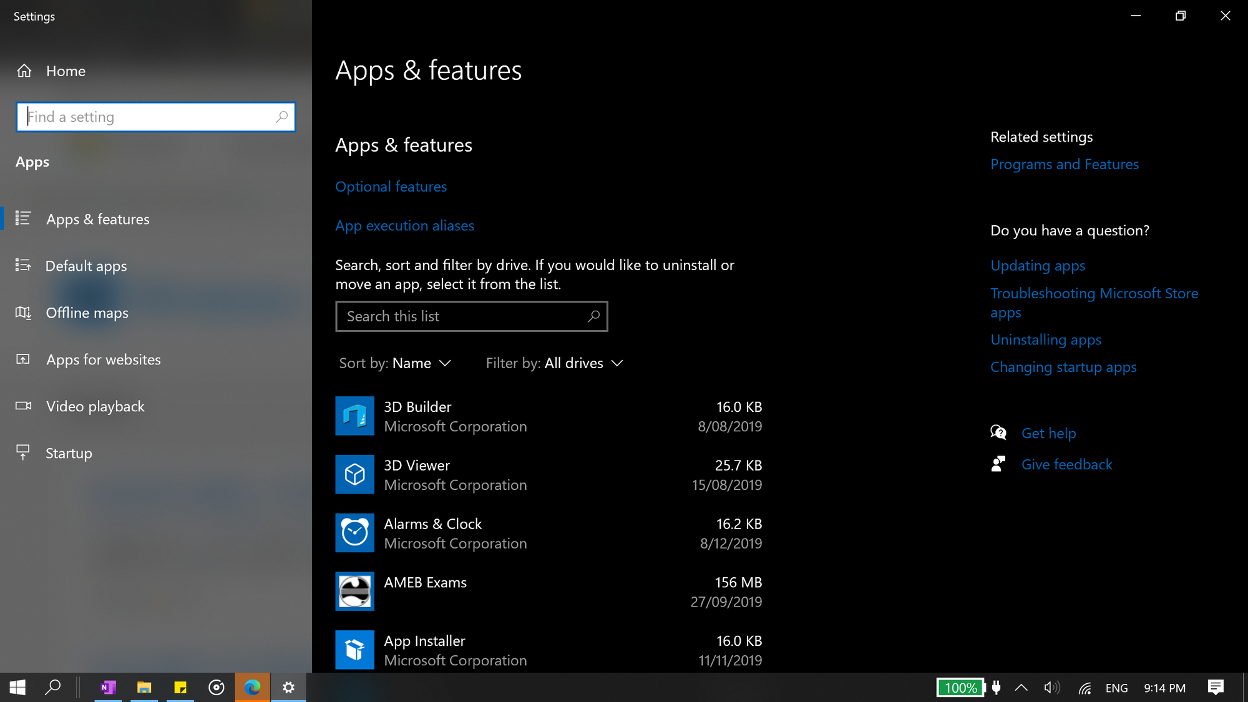This screenshot has height=702, width=1248.
Task: Click the Apps for websites sidebar icon
Action: pyautogui.click(x=23, y=359)
